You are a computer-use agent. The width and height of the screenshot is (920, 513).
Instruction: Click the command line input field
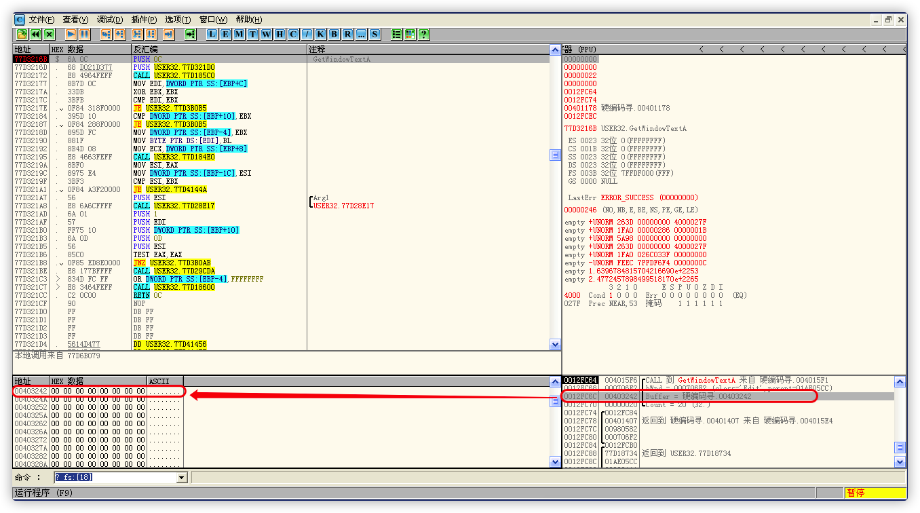point(114,478)
